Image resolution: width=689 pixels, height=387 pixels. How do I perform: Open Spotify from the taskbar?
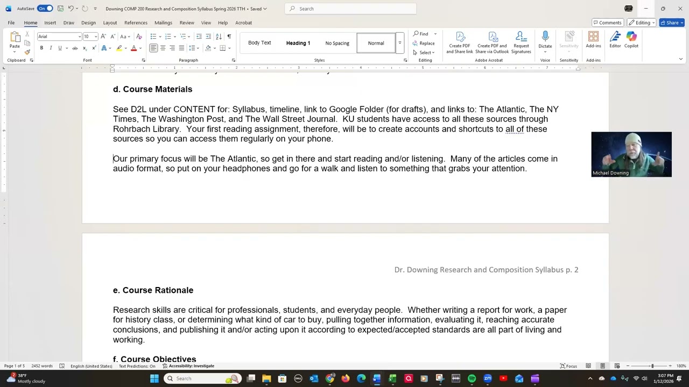point(472,378)
